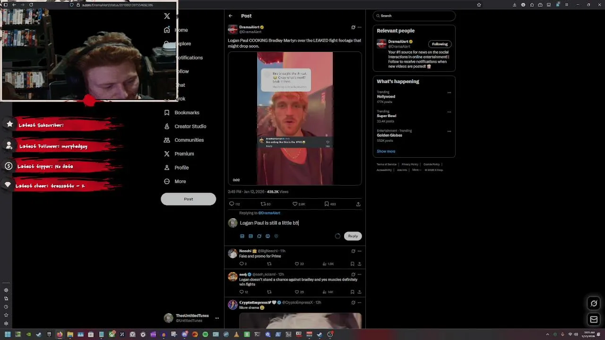Open the three-dot menu on Neechi's reply
Viewport: 605px width, 340px height.
pos(360,251)
